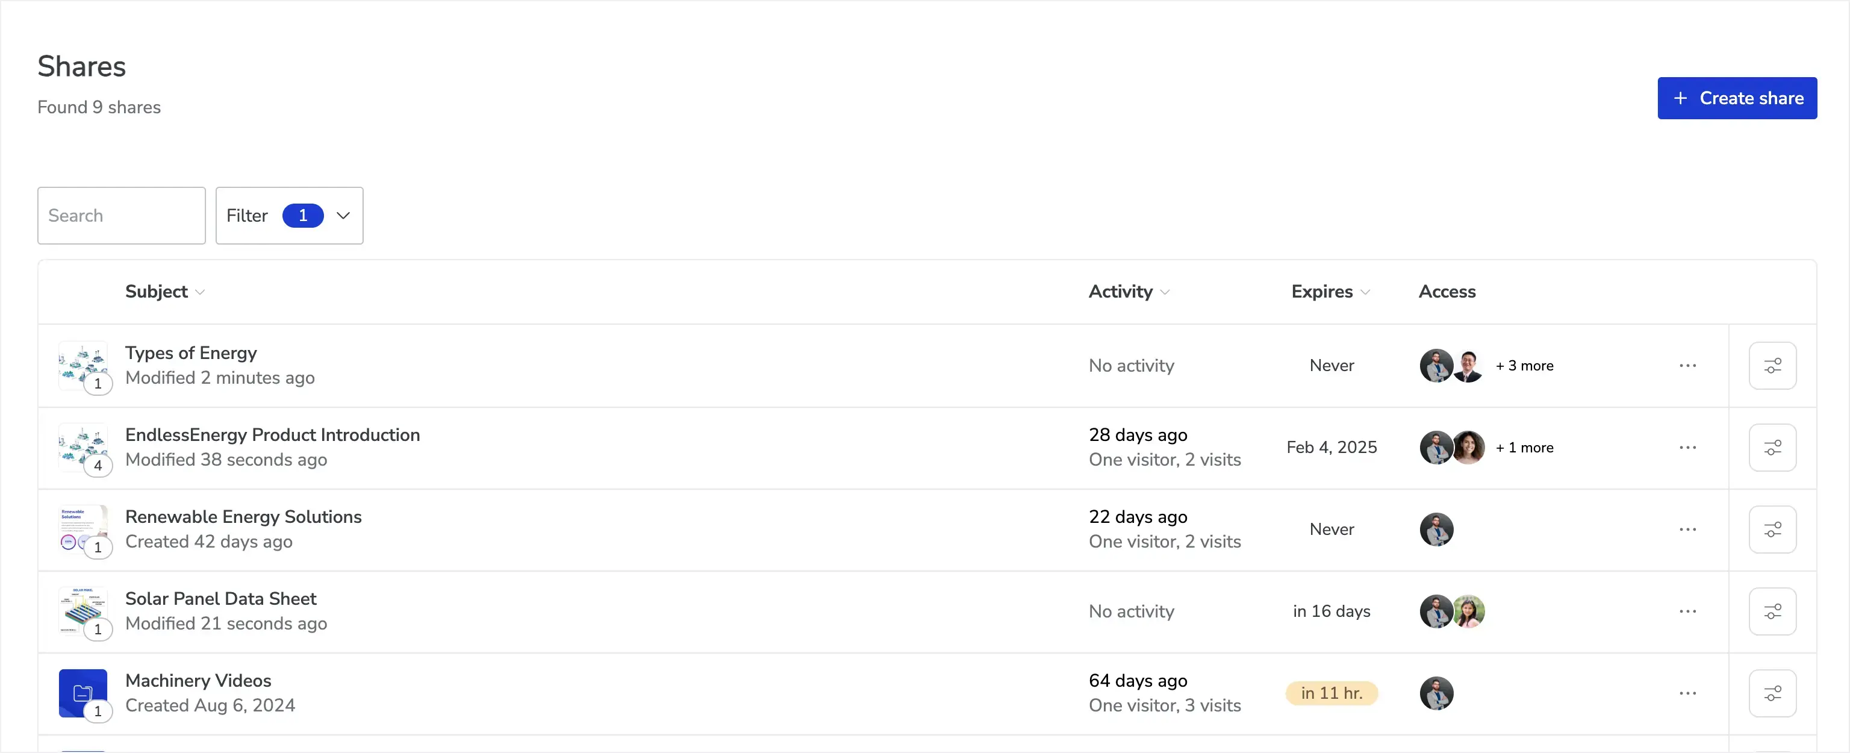The height and width of the screenshot is (753, 1850).
Task: Open settings icon for Renewable Energy Solutions
Action: [x=1772, y=530]
